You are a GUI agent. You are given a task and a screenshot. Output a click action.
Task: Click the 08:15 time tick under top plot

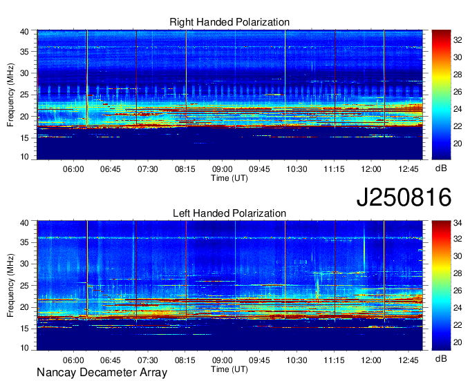[x=185, y=169]
